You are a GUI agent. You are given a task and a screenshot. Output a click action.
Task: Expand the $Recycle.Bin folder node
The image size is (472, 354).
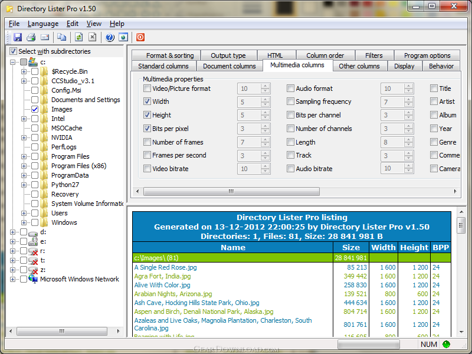[24, 71]
